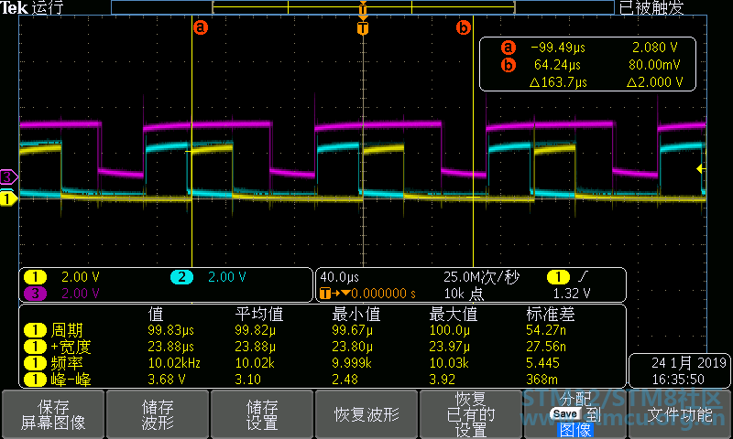Select channel 1 badge showing 2.00 V
This screenshot has height=439, width=733.
(x=36, y=277)
